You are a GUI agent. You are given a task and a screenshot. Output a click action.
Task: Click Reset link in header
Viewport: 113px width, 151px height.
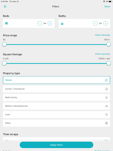tap(107, 6)
